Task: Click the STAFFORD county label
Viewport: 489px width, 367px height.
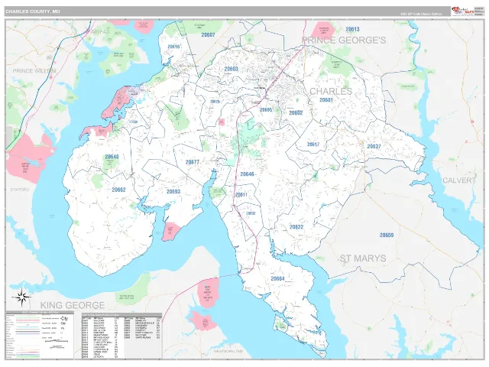Action: pos(20,190)
